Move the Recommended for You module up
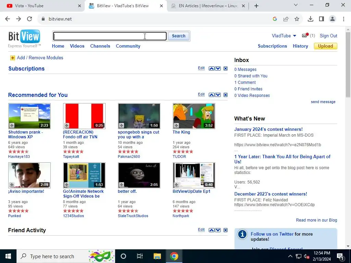 pyautogui.click(x=211, y=95)
